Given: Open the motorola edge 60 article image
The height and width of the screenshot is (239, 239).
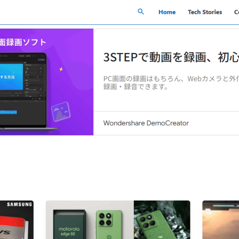Looking at the screenshot, I should [118, 219].
